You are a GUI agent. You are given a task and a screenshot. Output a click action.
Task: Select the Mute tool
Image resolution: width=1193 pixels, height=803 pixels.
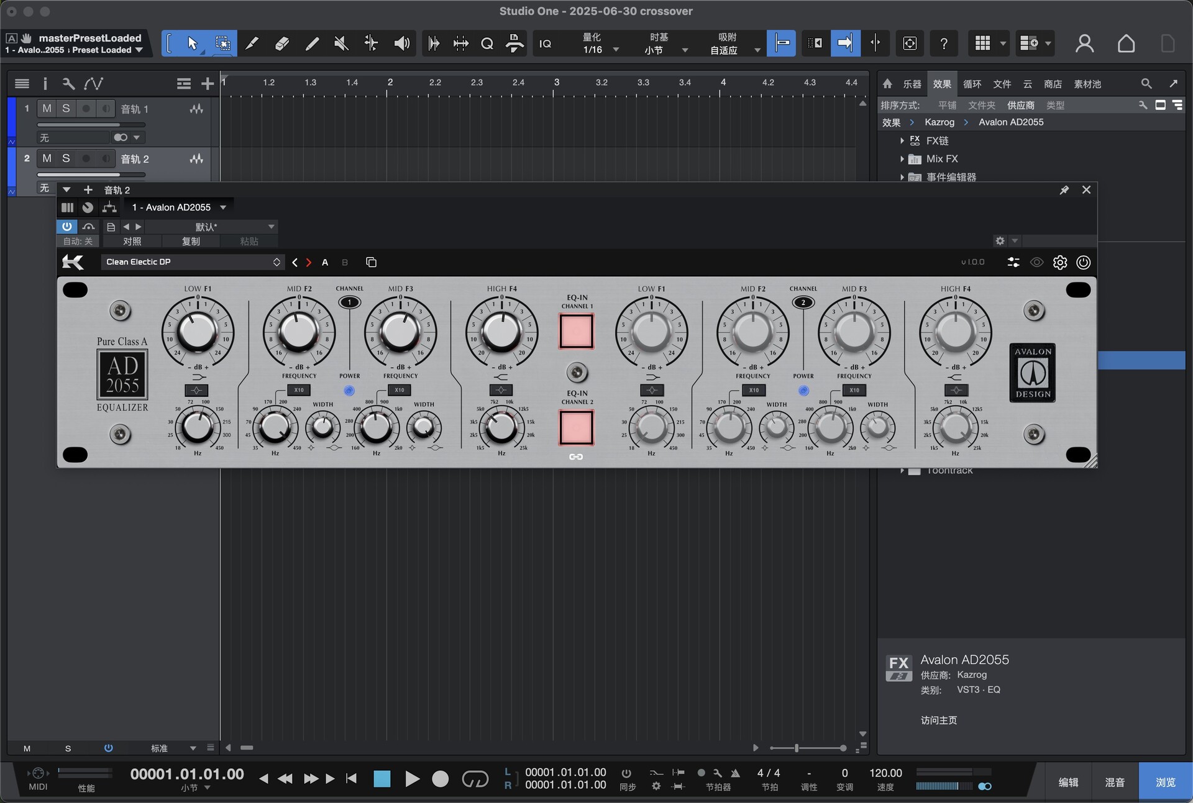point(341,43)
